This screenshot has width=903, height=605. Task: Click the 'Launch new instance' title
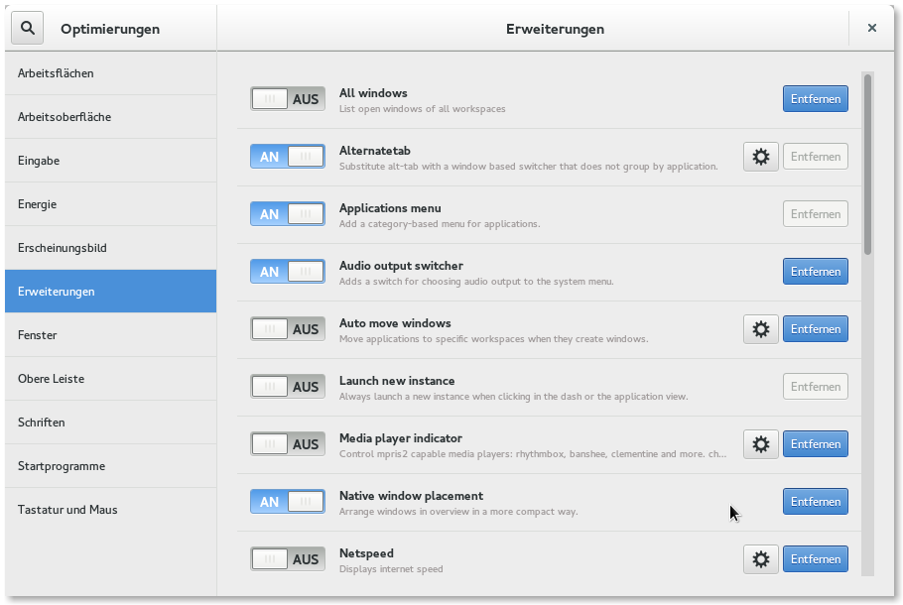coord(397,381)
